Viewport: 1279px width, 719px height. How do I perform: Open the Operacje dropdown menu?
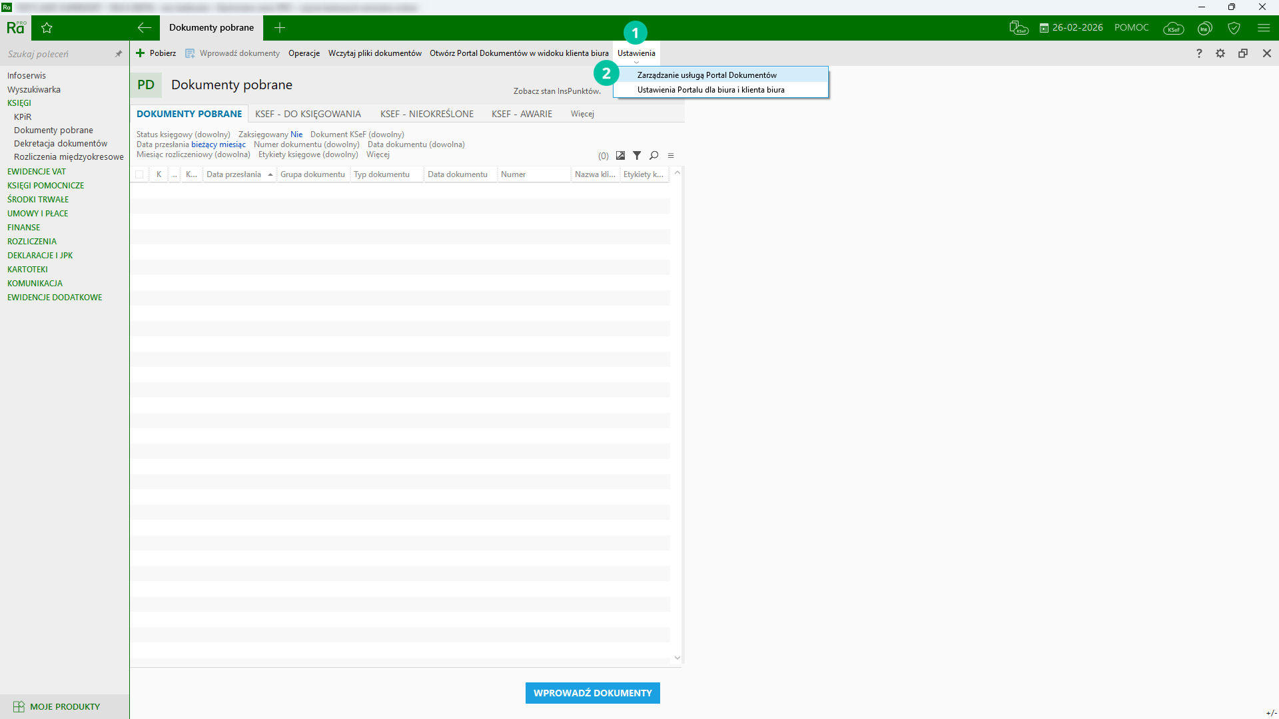point(304,53)
